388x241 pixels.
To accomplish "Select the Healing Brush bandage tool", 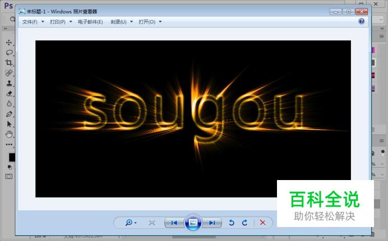I will coord(9,73).
